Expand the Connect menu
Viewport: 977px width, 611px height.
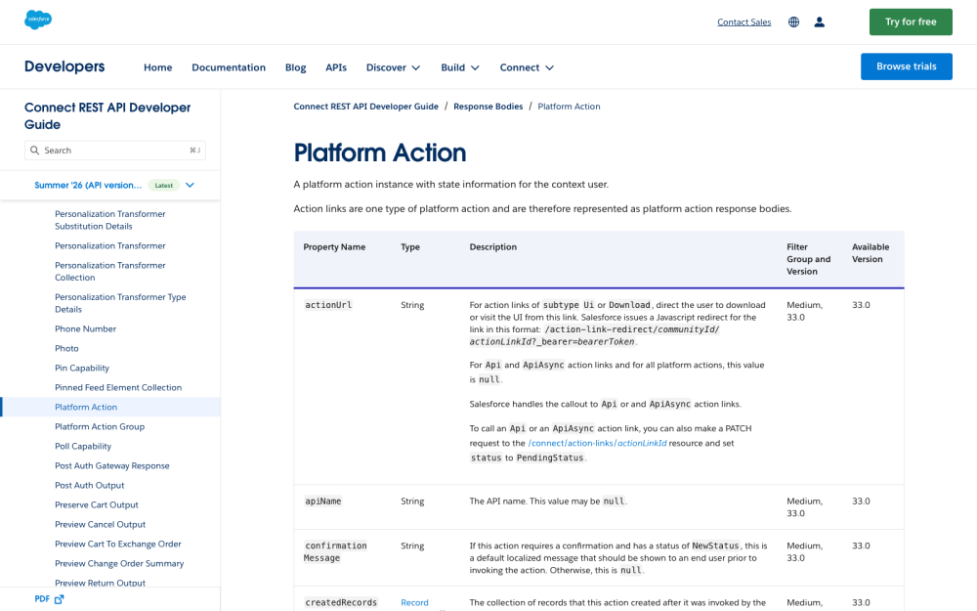pos(527,67)
